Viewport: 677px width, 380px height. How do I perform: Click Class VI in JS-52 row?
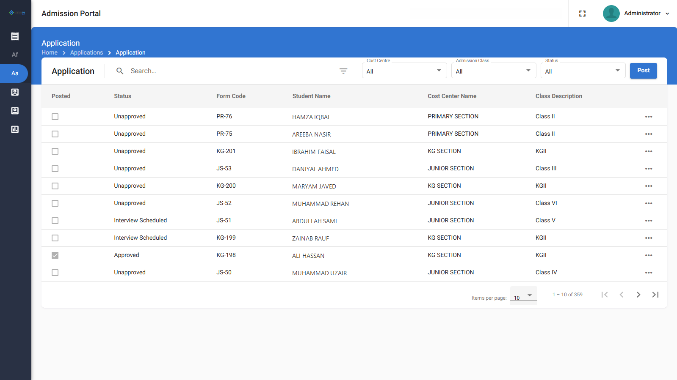coord(546,203)
